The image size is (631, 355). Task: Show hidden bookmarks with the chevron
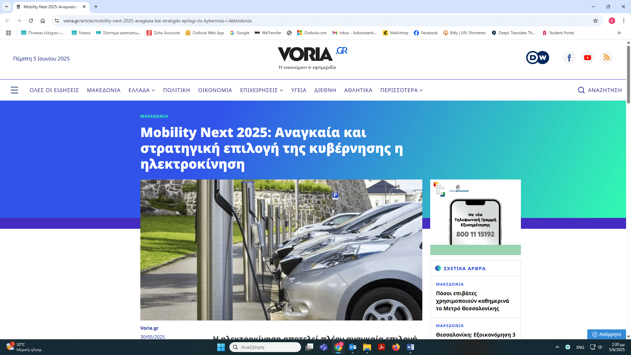tap(619, 33)
